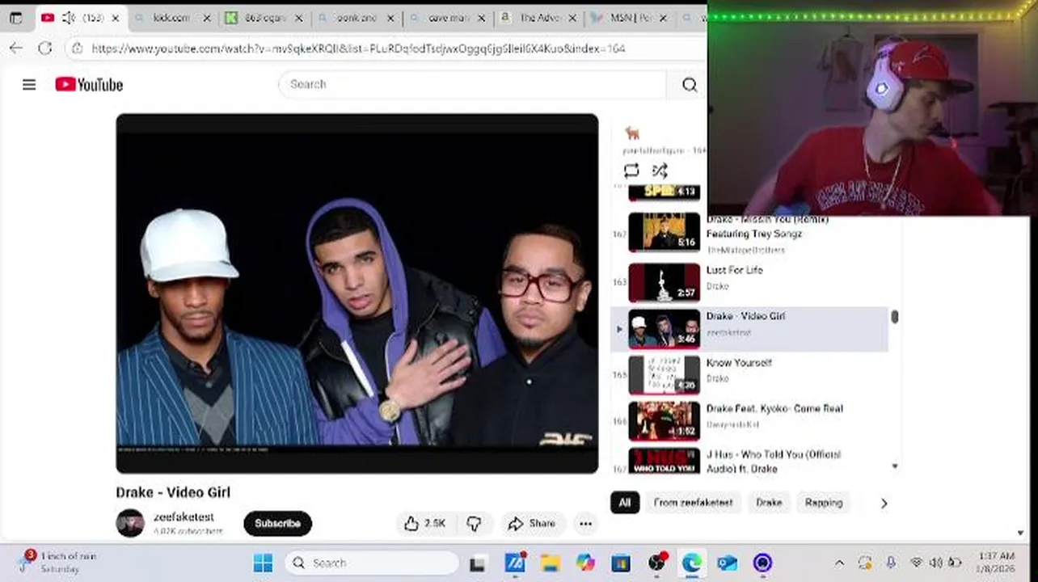Open Microsoft Store from the taskbar
Screen dimensions: 1038x582
621,563
